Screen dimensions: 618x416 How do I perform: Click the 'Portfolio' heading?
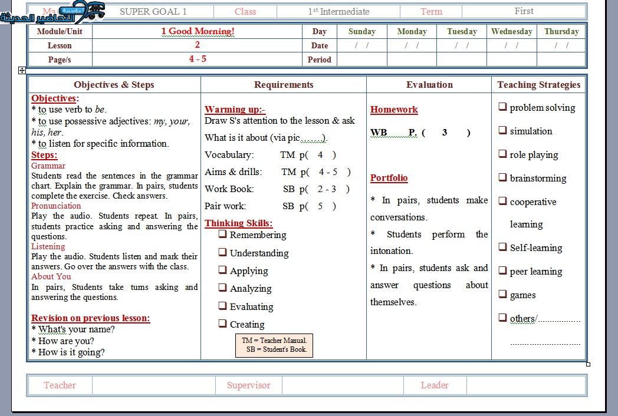pos(389,178)
